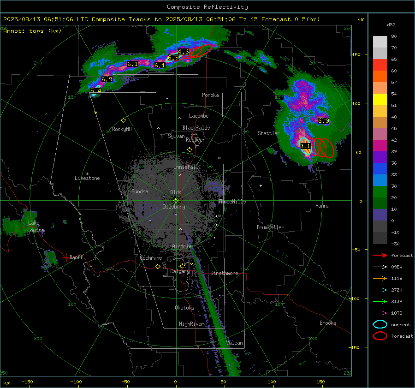Click the magenta dBZ legend color swatch
The image size is (415, 388).
click(380, 145)
